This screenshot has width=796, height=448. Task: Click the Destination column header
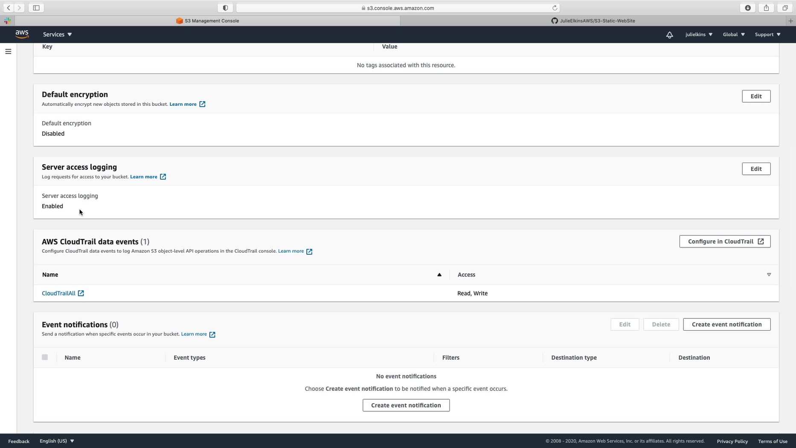pos(694,358)
